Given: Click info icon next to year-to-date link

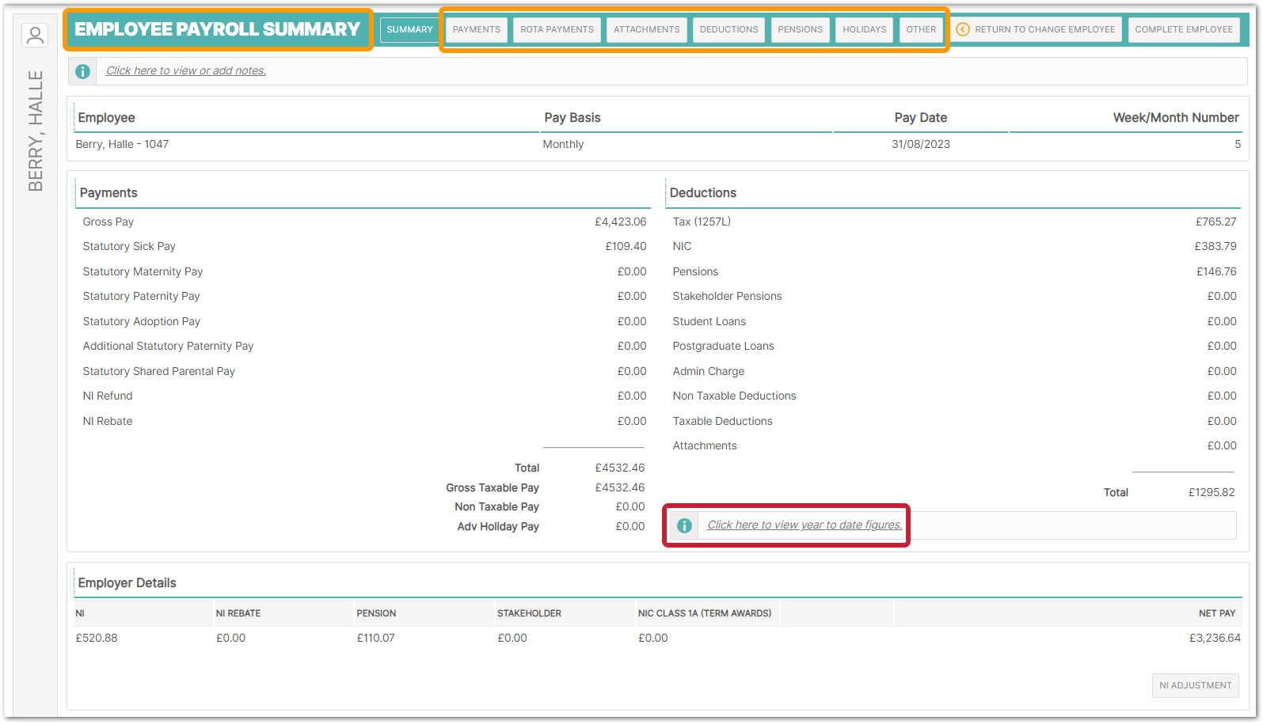Looking at the screenshot, I should pyautogui.click(x=684, y=525).
